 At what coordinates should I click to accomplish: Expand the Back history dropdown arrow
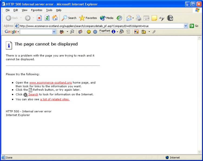(x=21, y=18)
